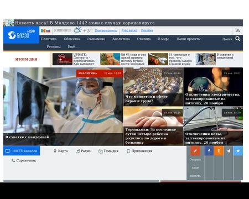Open the Odnoklassniki icon
This screenshot has height=199, width=249.
tap(219, 151)
